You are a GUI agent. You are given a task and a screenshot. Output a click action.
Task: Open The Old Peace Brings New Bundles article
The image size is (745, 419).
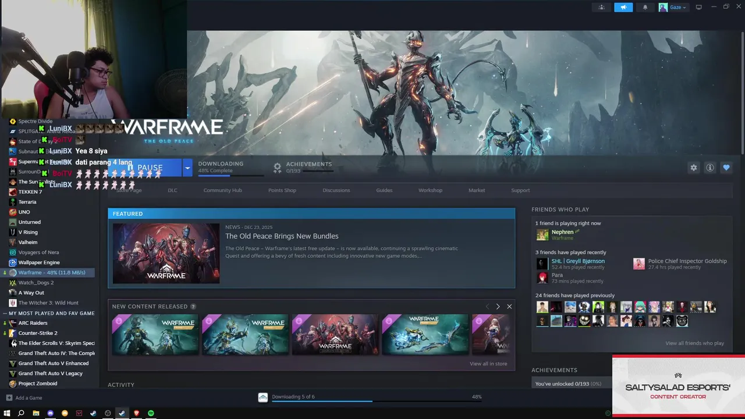click(x=282, y=236)
